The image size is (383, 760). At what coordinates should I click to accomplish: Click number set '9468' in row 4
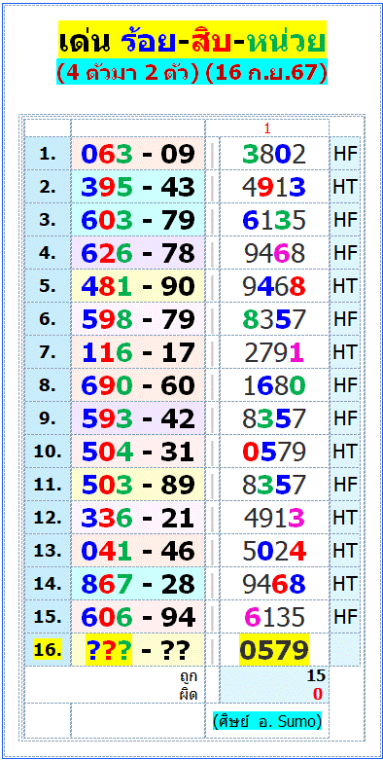coord(274,253)
